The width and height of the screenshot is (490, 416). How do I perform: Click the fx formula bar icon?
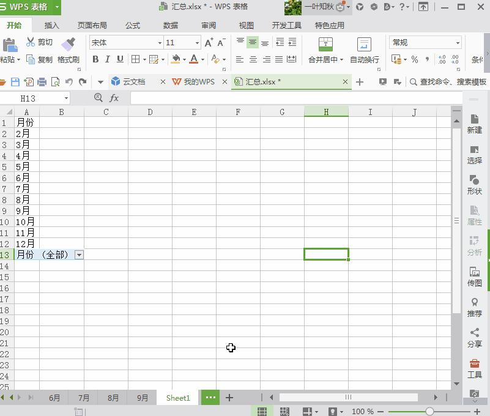pyautogui.click(x=114, y=98)
